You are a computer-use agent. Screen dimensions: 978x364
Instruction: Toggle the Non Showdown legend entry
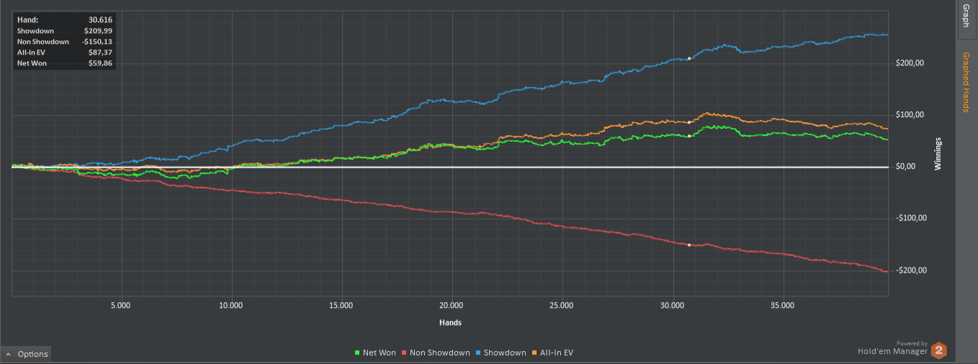(x=436, y=352)
